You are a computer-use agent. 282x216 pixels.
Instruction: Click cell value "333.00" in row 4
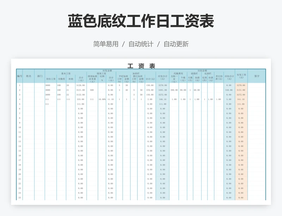coord(80,99)
